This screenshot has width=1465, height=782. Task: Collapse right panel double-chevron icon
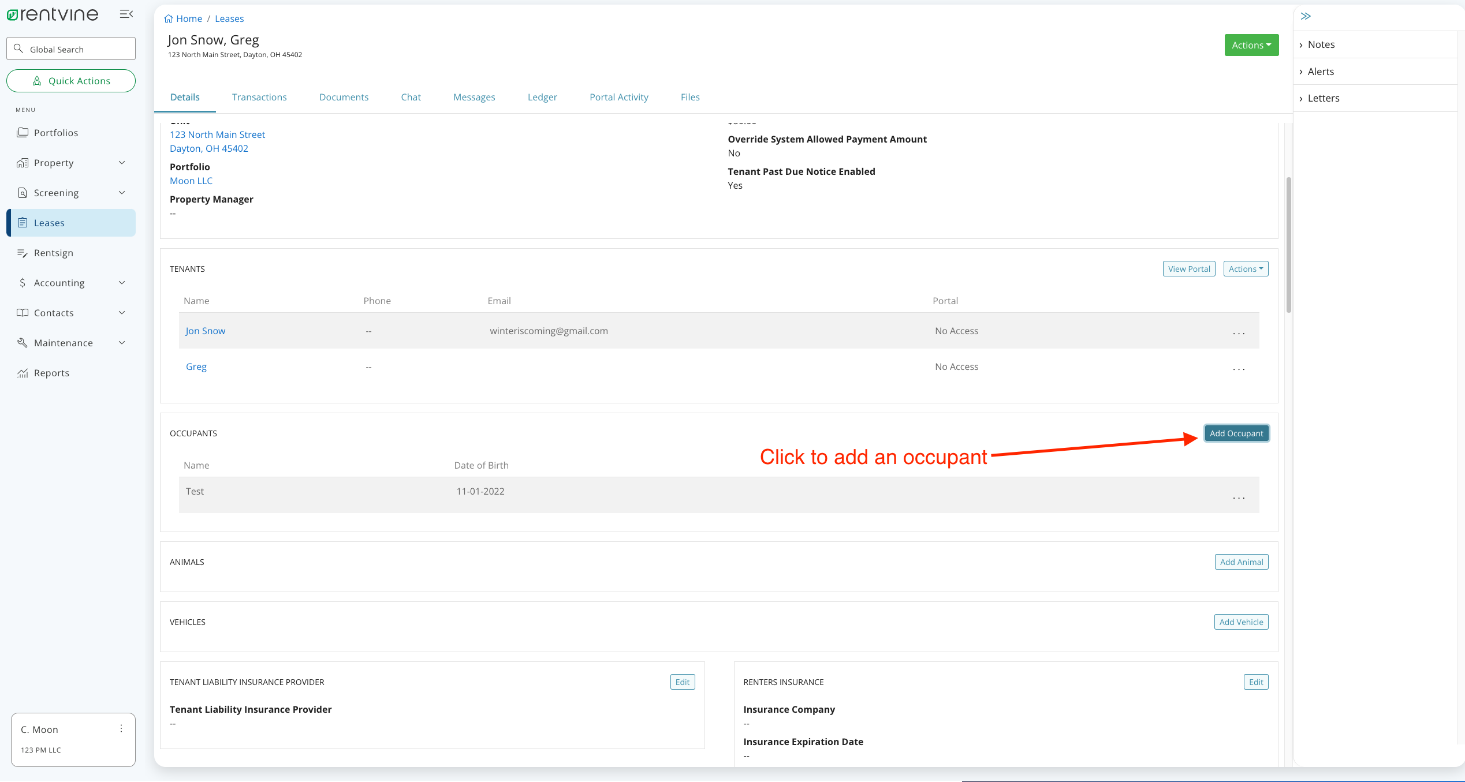(1306, 16)
